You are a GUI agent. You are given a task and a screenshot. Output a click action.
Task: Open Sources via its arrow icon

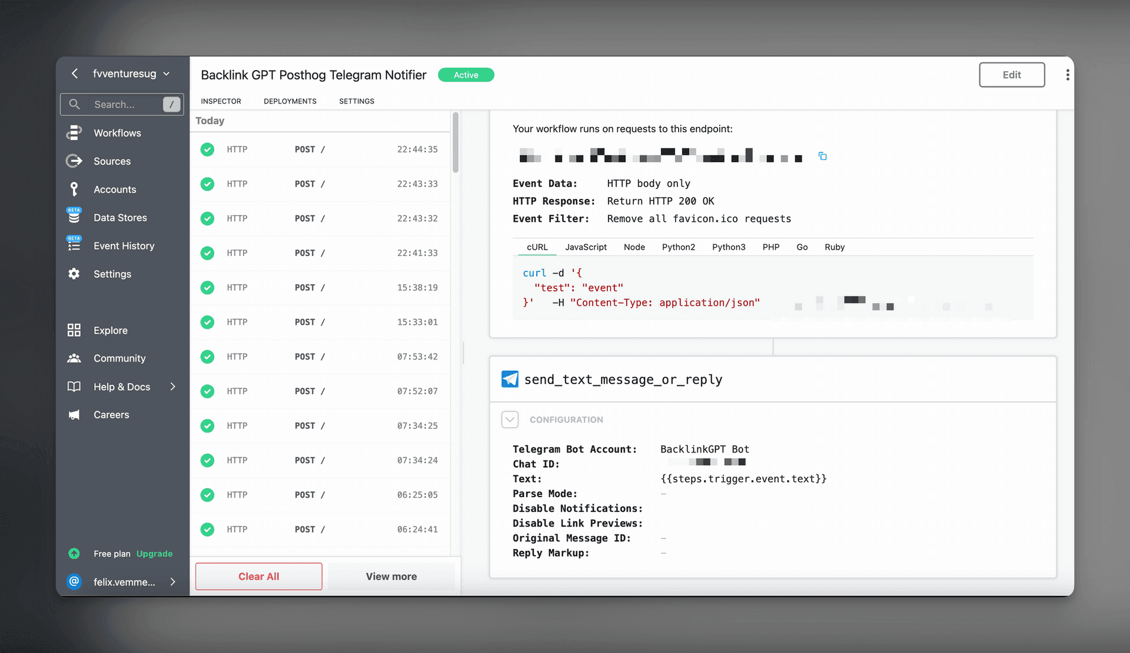point(74,161)
